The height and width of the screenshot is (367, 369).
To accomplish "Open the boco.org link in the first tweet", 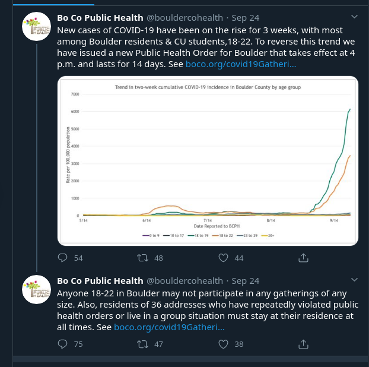I will [241, 64].
